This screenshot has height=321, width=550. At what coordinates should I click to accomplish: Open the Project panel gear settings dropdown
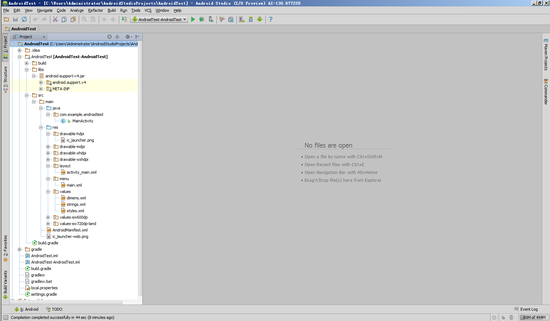128,37
